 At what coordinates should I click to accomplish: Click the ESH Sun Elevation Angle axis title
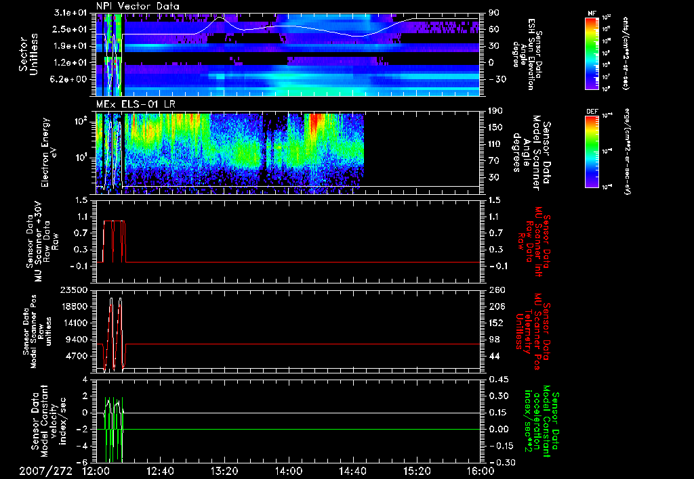click(528, 54)
